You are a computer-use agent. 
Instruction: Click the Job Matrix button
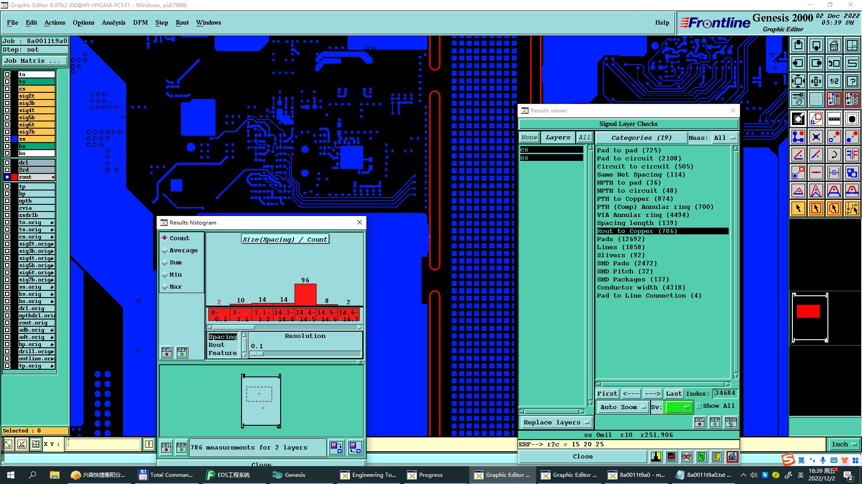(x=35, y=60)
